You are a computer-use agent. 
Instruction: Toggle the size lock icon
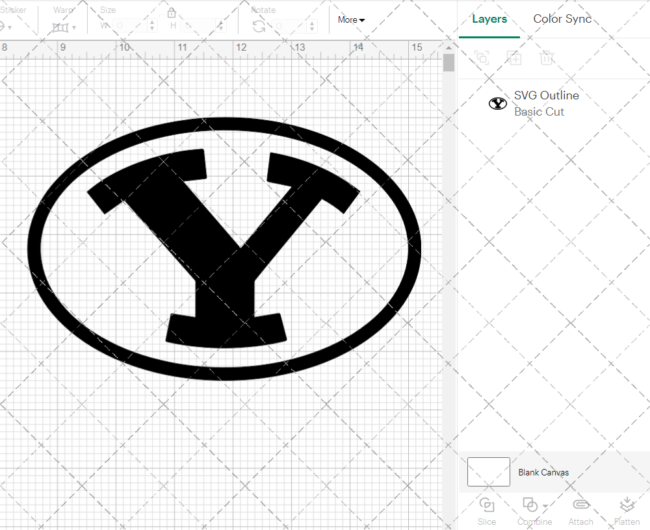tap(172, 12)
